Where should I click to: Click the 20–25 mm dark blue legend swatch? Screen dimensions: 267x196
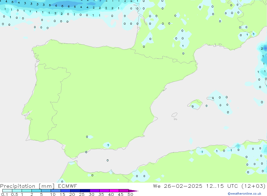click(75, 191)
